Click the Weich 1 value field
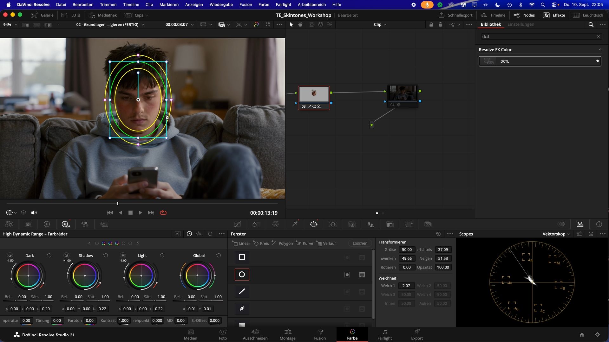This screenshot has height=342, width=609. pos(406,286)
